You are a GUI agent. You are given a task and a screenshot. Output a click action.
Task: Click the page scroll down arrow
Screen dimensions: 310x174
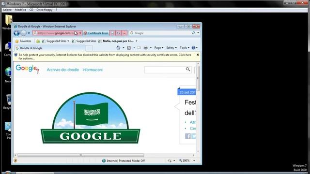point(198,151)
